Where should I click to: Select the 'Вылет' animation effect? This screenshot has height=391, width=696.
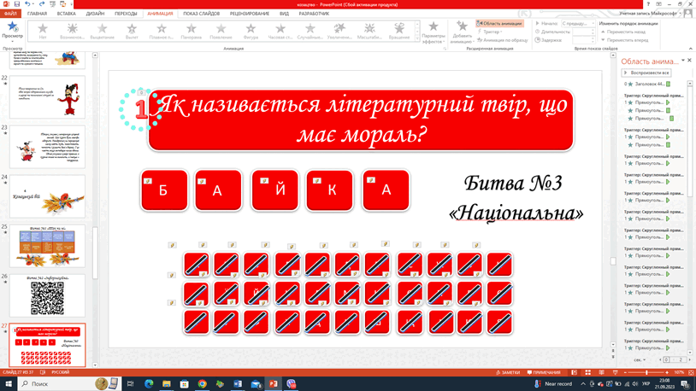point(132,31)
